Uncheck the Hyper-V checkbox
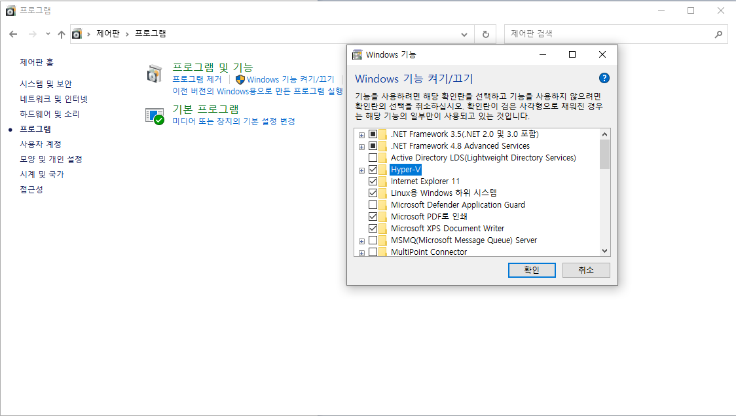 (373, 169)
